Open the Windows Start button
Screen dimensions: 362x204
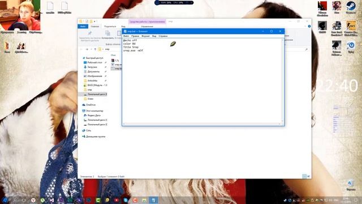coord(5,200)
